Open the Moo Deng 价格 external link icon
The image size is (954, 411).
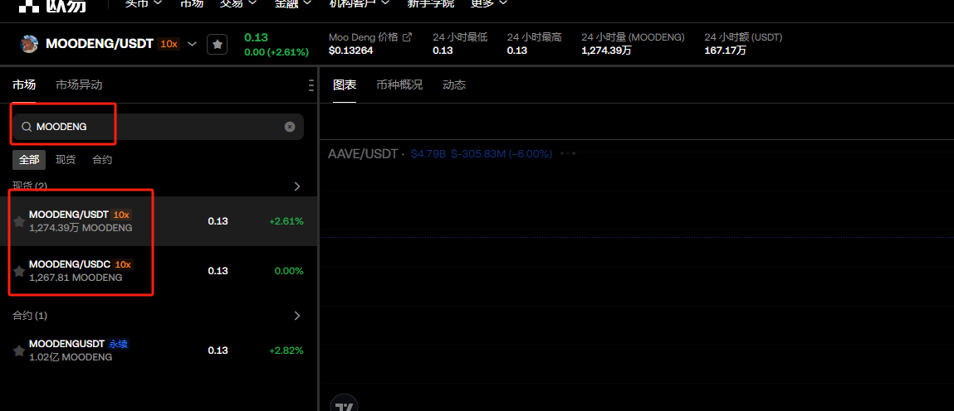(407, 37)
